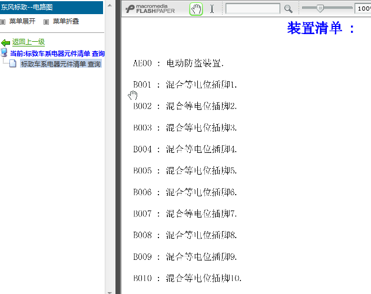Click the computer icon beside 当前
The height and width of the screenshot is (294, 371).
click(x=4, y=52)
